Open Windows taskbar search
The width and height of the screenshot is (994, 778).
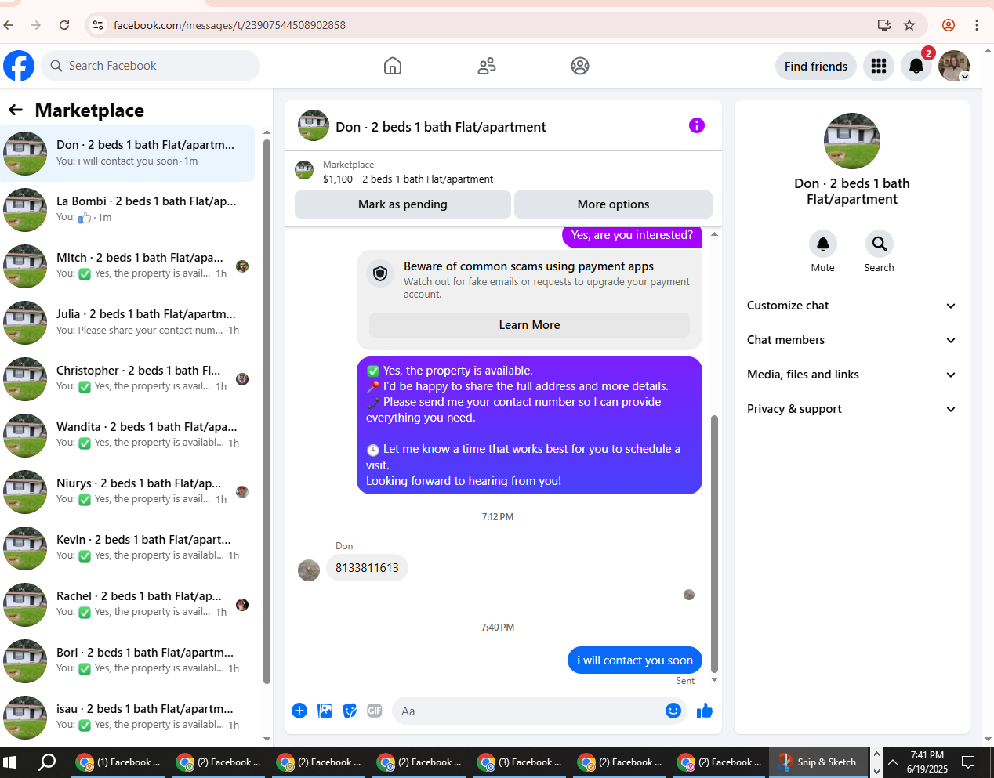coord(47,762)
